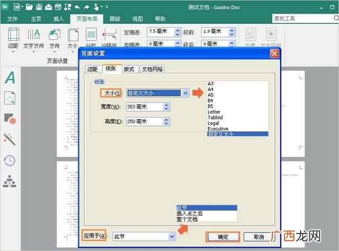The image size is (339, 251).
Task: Select the 文档网格 tab in page setup dialog
Action: [x=152, y=69]
